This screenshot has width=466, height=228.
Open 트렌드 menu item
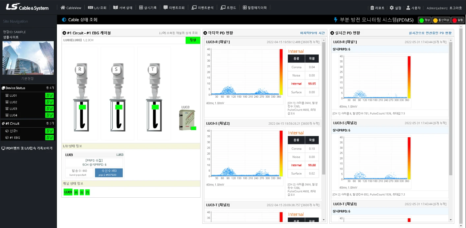228,8
